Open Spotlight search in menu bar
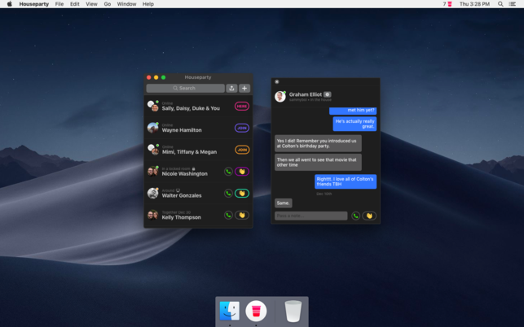 click(x=500, y=4)
